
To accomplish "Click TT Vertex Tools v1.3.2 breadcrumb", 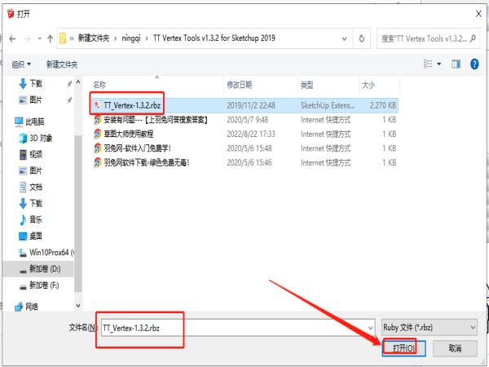I will [x=214, y=38].
